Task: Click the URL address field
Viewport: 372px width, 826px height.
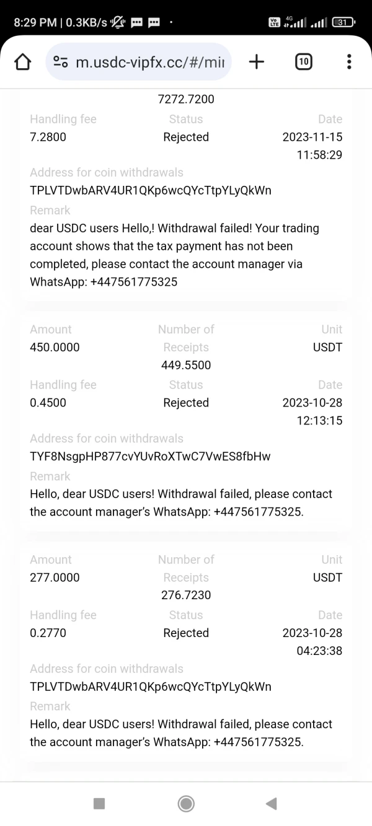Action: coord(153,62)
